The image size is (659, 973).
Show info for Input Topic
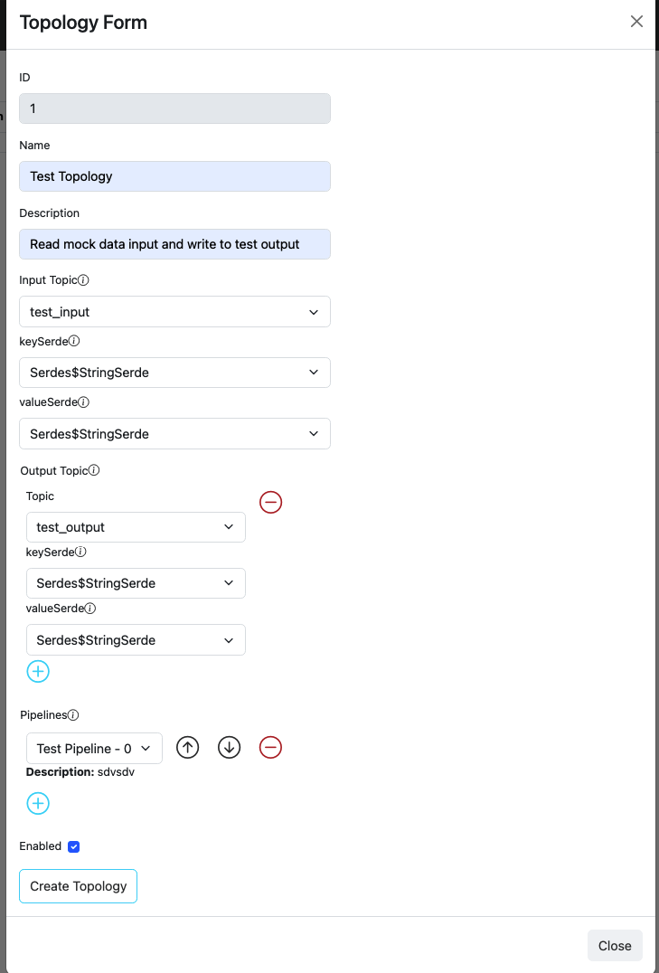[84, 280]
